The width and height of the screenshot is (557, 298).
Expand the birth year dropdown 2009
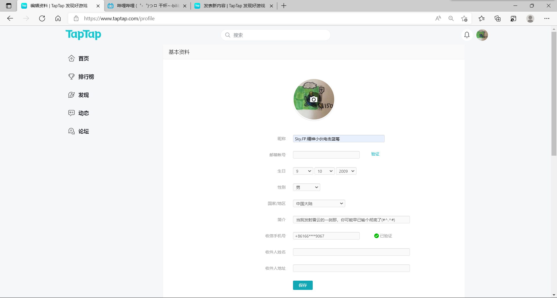tap(346, 171)
